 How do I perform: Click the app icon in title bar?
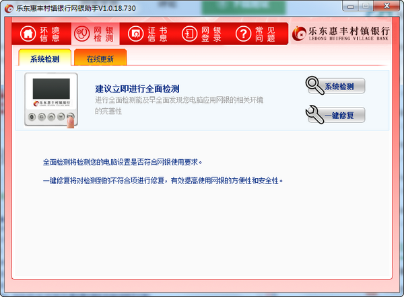(x=9, y=8)
